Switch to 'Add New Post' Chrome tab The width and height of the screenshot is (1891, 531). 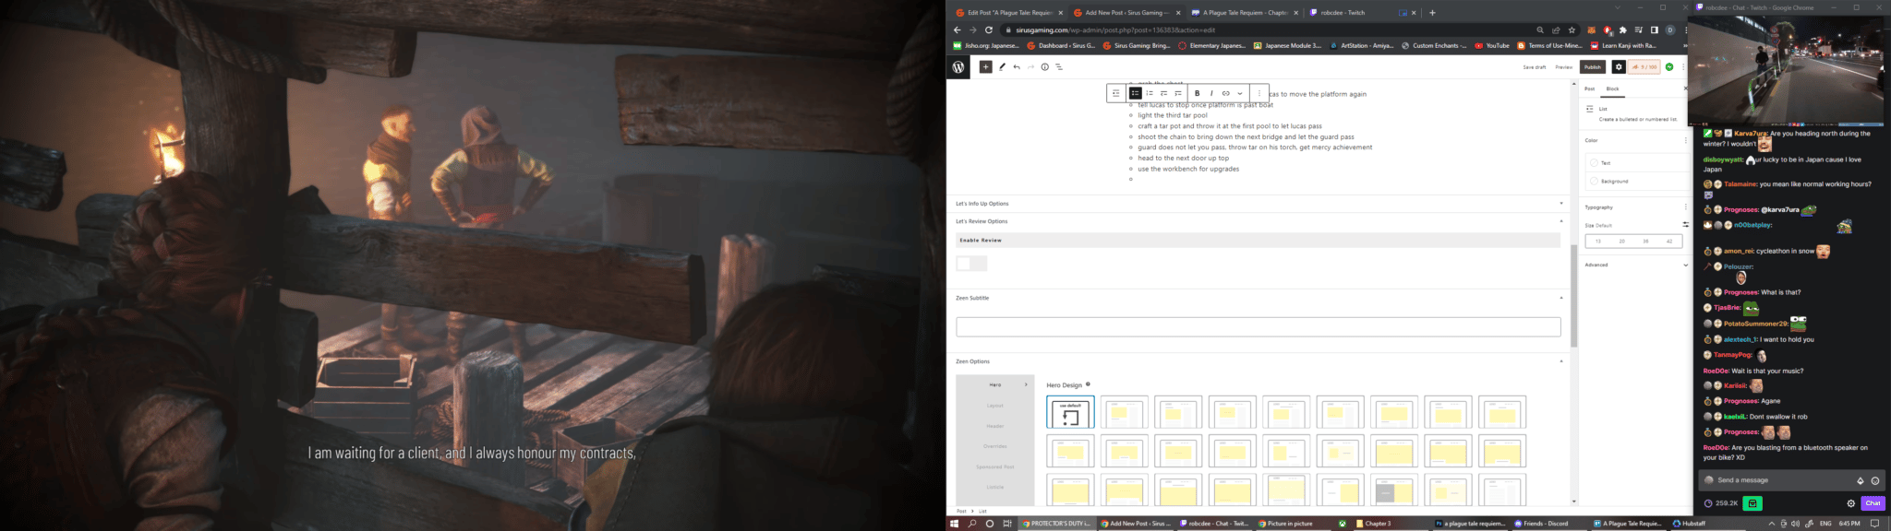(1126, 13)
